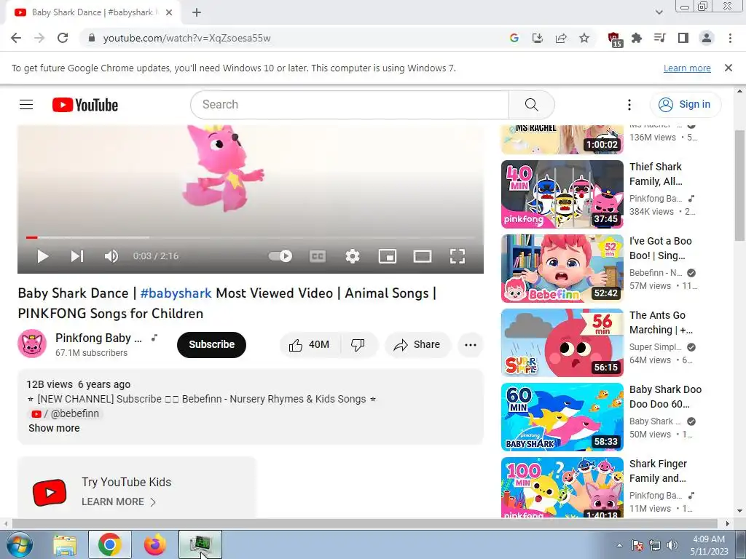Image resolution: width=746 pixels, height=559 pixels.
Task: Expand description with Show more
Action: (x=54, y=428)
